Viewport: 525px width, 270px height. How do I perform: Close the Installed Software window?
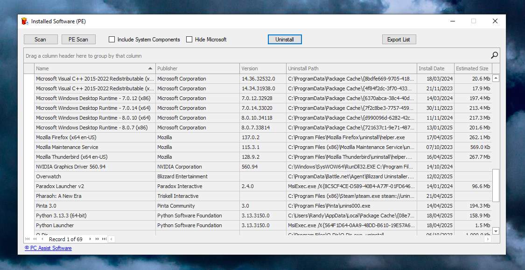[495, 21]
